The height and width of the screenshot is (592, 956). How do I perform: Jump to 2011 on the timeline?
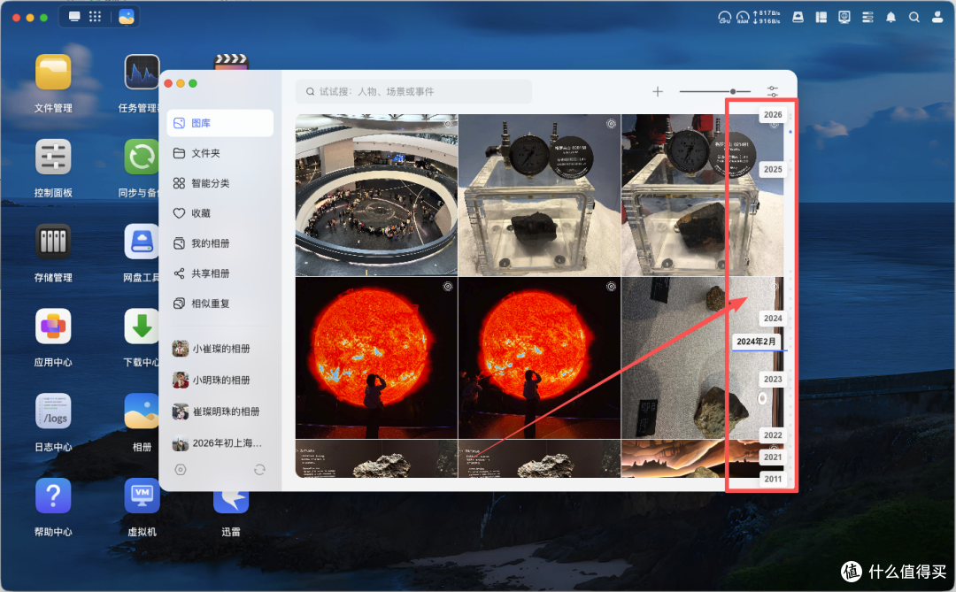click(773, 480)
